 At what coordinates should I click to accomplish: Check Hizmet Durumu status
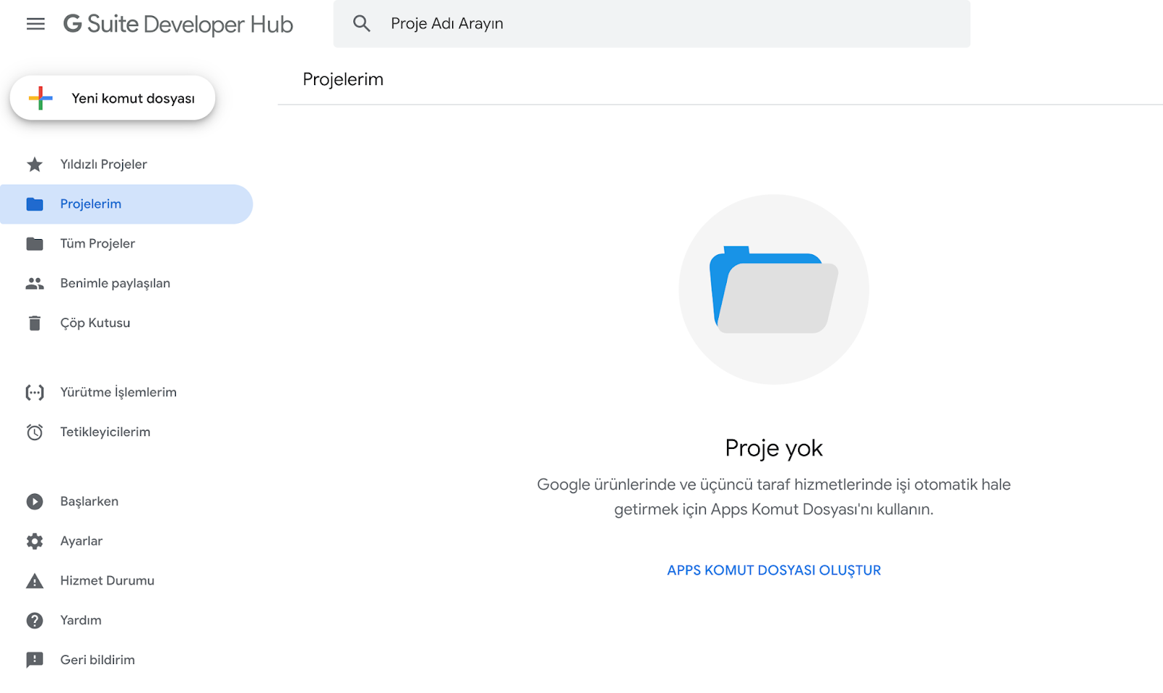pos(126,580)
